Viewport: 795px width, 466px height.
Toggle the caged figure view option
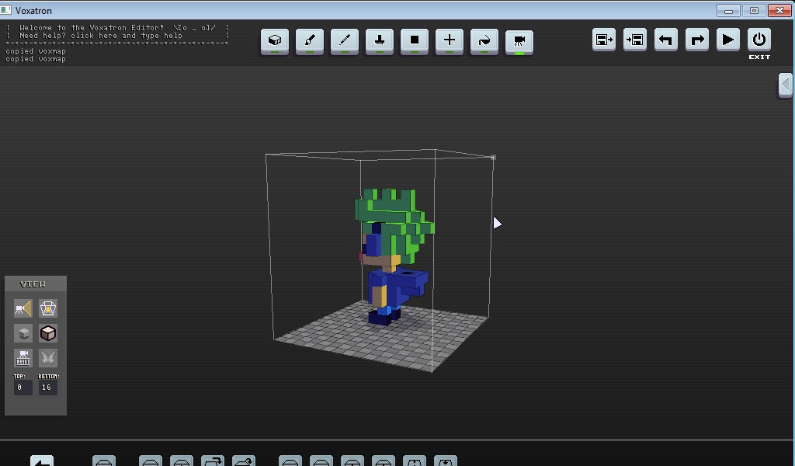click(x=48, y=308)
